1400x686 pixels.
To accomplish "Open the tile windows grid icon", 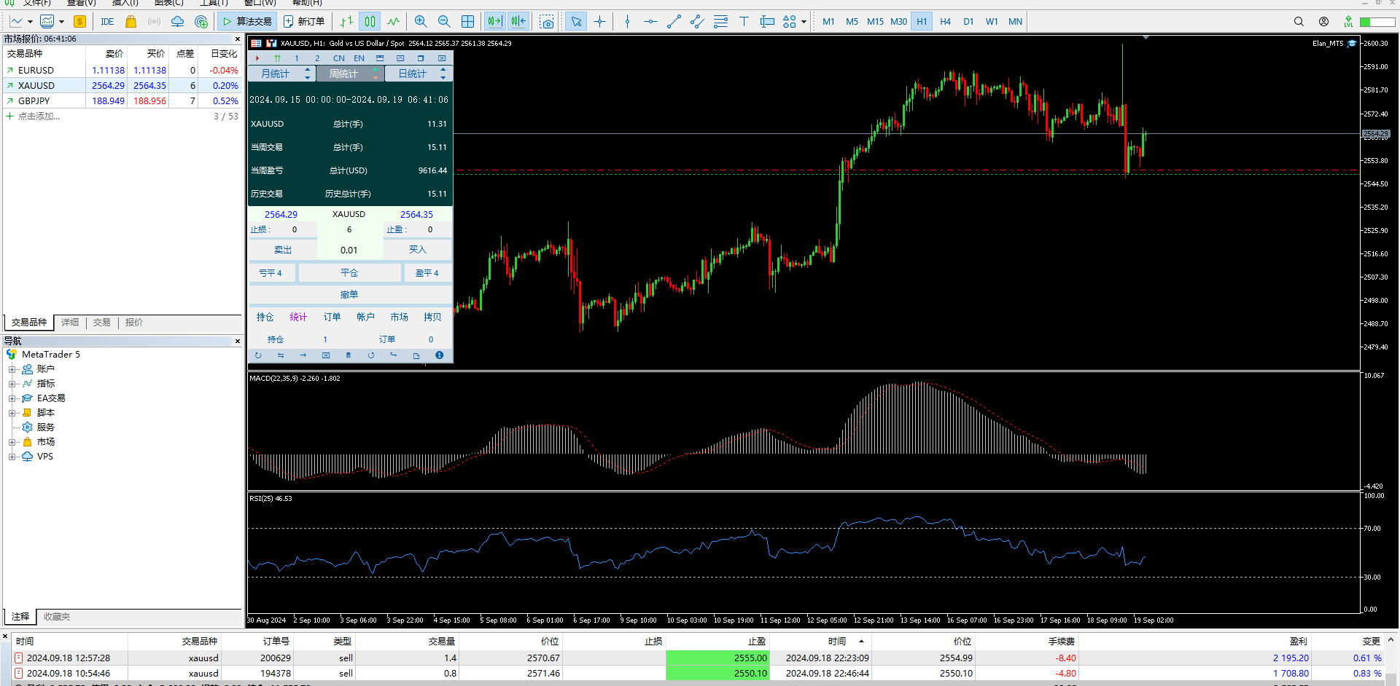I will [x=468, y=22].
